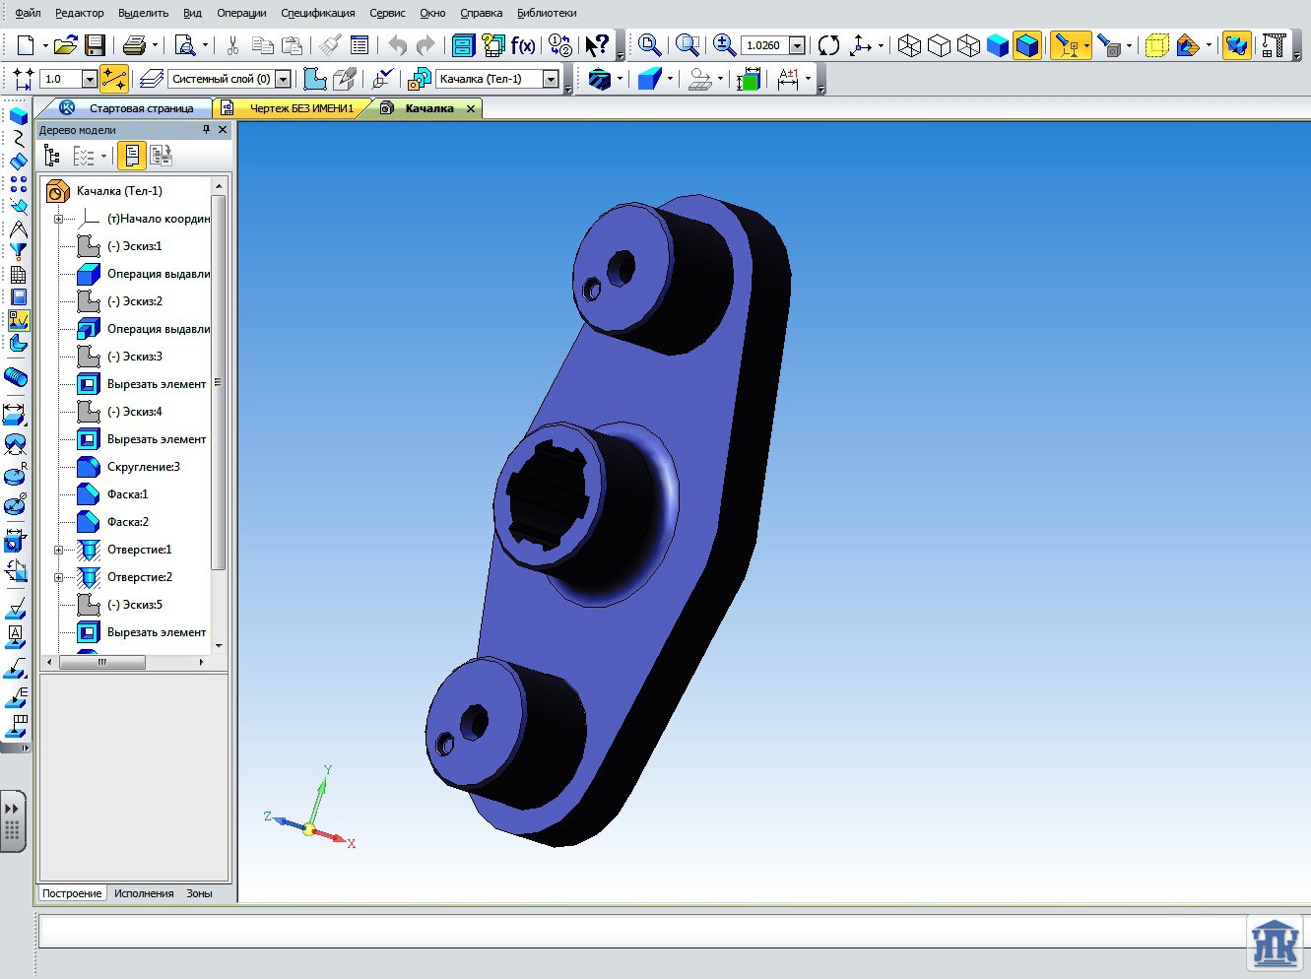Image resolution: width=1311 pixels, height=979 pixels.
Task: Click the Wireframe display mode icon
Action: [909, 45]
